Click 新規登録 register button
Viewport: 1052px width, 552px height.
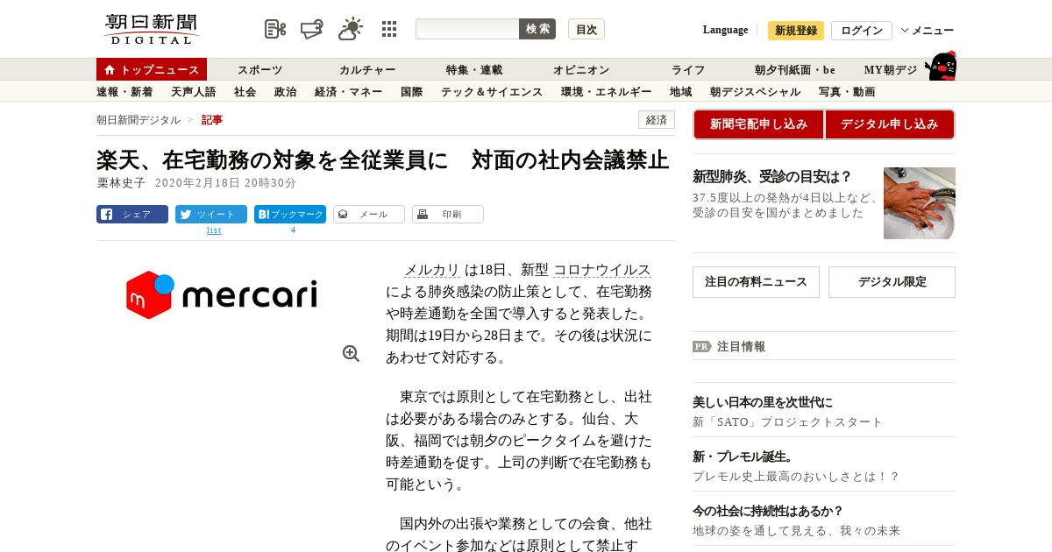click(x=796, y=31)
